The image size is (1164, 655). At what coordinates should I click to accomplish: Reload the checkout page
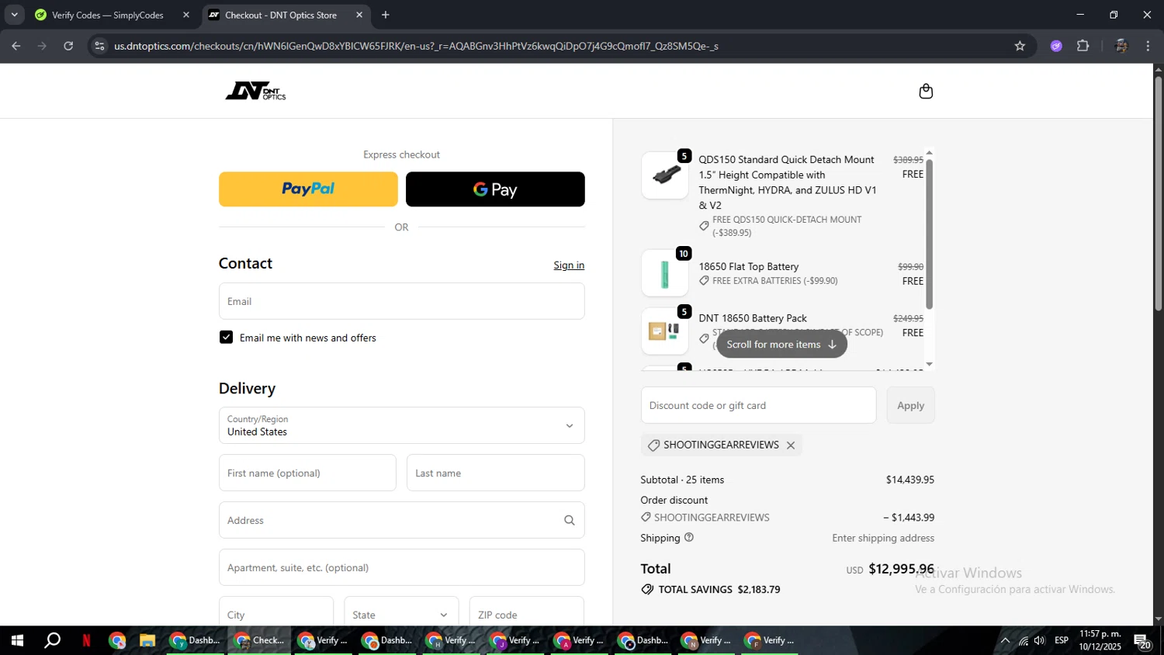coord(68,46)
